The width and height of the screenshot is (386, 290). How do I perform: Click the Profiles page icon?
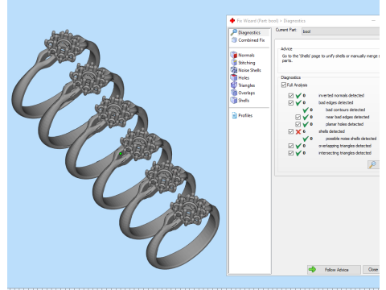pos(234,115)
